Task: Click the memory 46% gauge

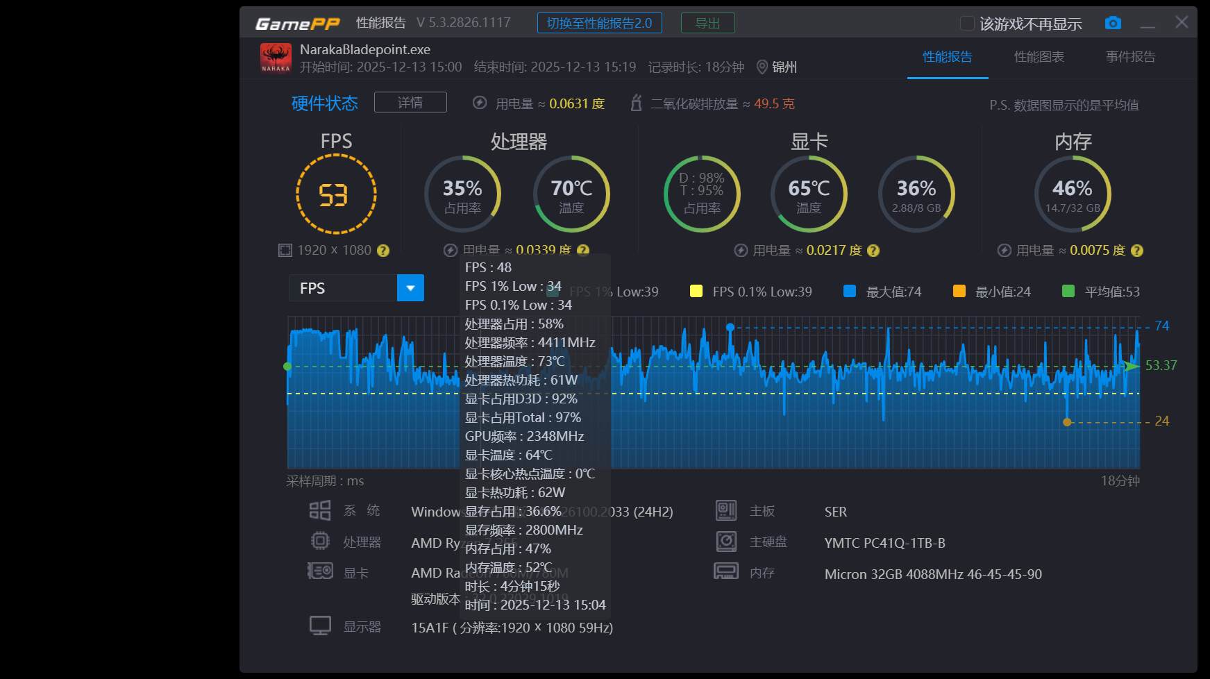Action: click(x=1073, y=194)
